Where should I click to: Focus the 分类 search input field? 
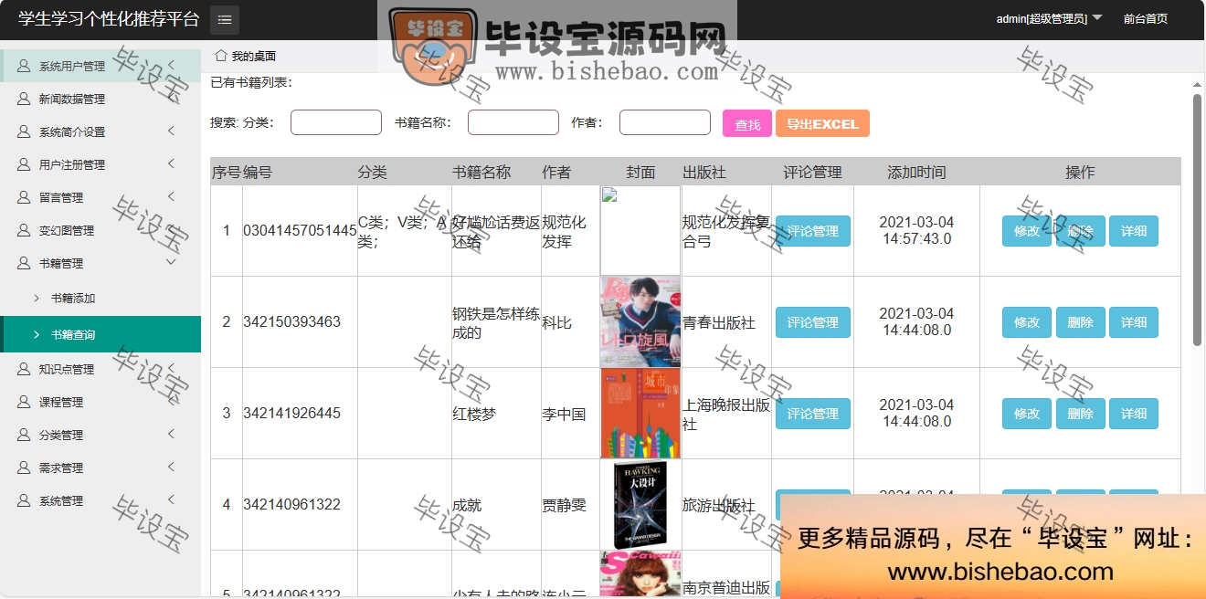tap(336, 122)
